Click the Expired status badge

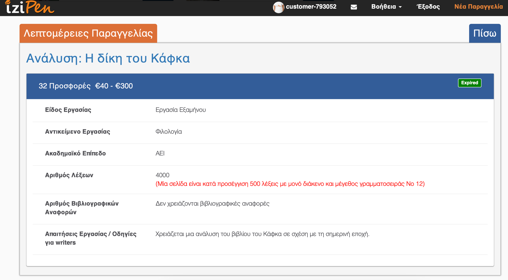469,83
